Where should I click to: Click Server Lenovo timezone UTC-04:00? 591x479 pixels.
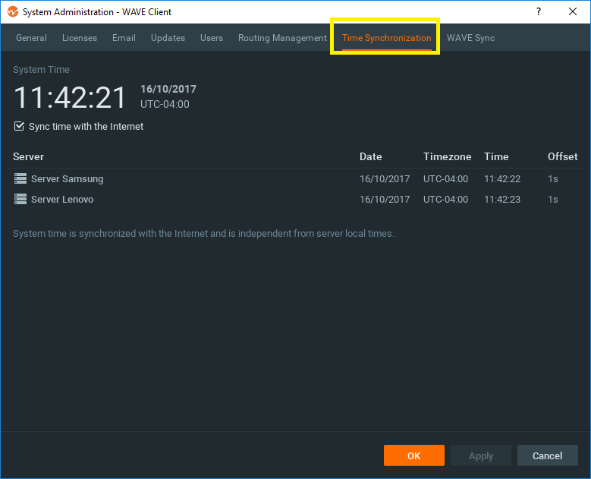445,199
